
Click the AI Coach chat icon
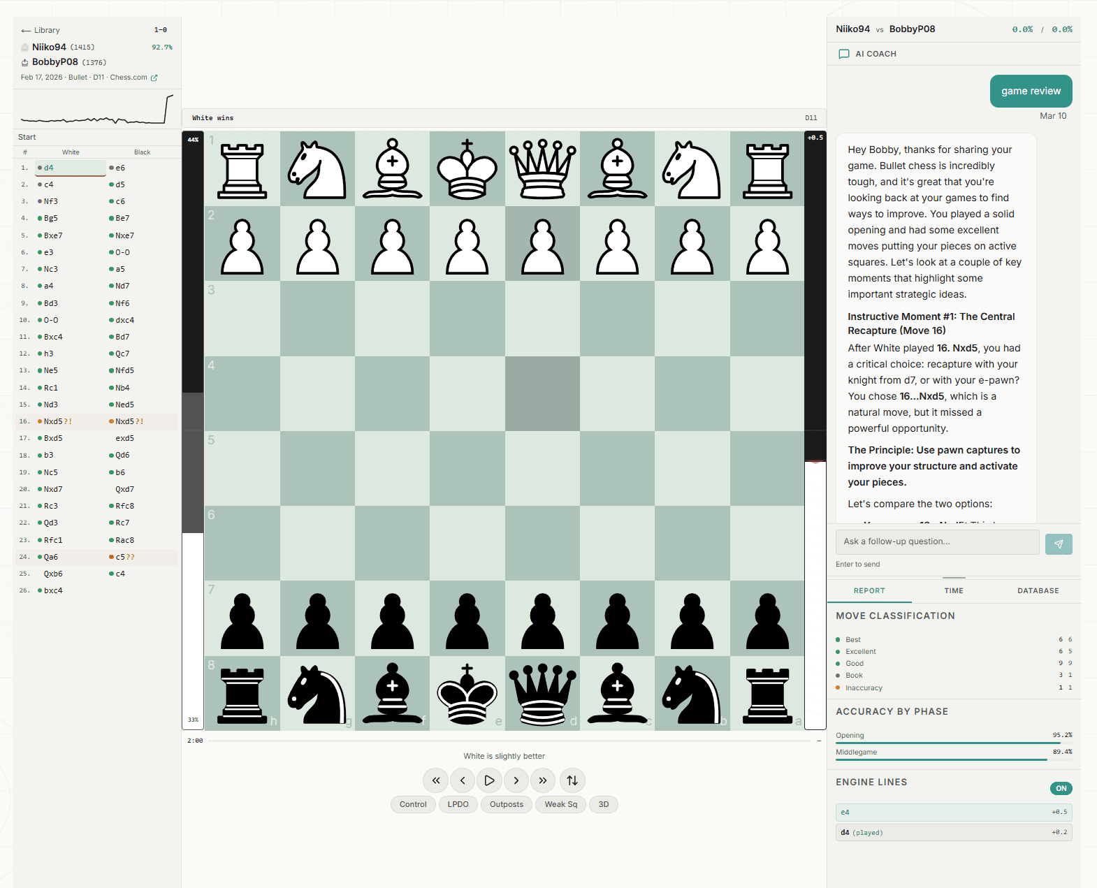[844, 54]
